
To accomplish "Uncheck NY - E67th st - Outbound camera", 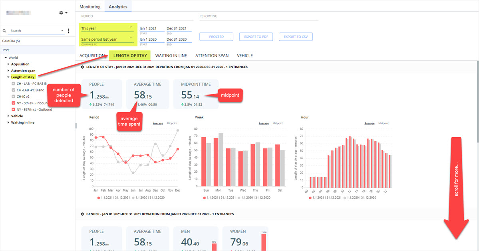I will [14, 109].
